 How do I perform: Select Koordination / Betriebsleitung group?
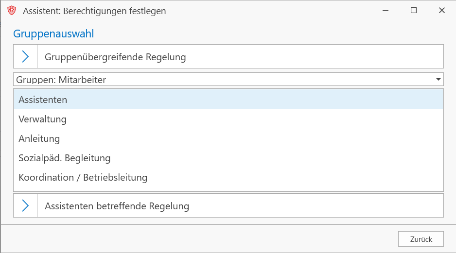pyautogui.click(x=83, y=177)
